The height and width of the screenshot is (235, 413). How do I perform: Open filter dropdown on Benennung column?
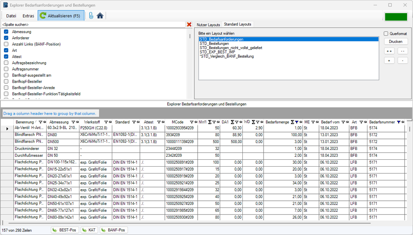point(40,122)
